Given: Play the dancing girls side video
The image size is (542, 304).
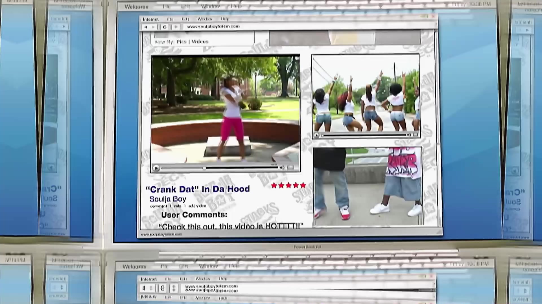Looking at the screenshot, I should pyautogui.click(x=316, y=135).
